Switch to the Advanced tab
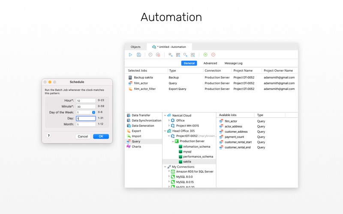 (210, 63)
